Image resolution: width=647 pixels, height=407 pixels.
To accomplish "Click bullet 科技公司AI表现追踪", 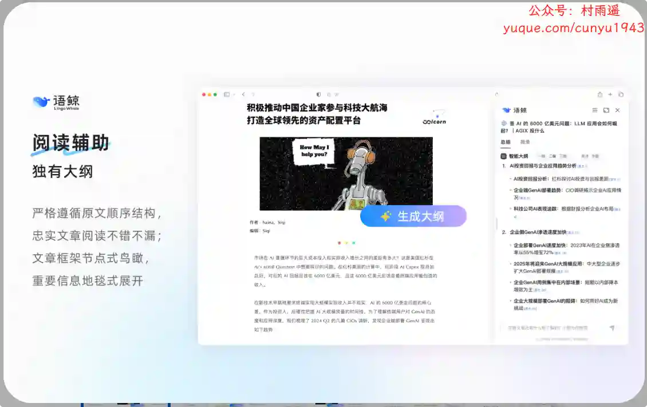I will [x=536, y=209].
